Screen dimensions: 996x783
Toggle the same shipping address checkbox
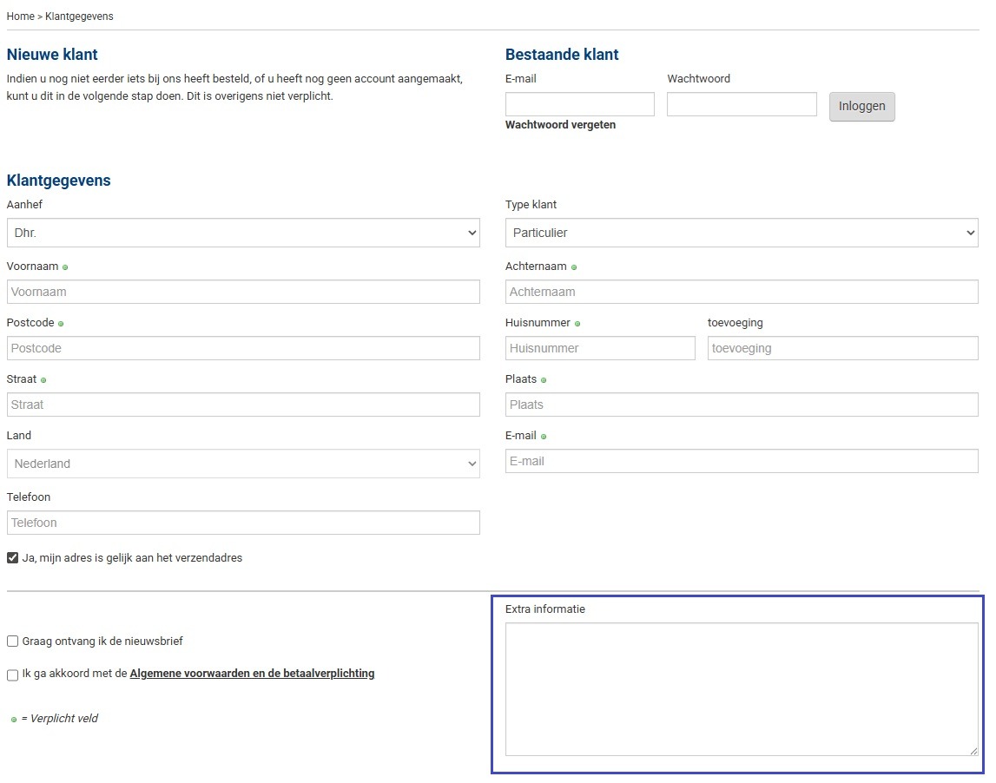(13, 558)
